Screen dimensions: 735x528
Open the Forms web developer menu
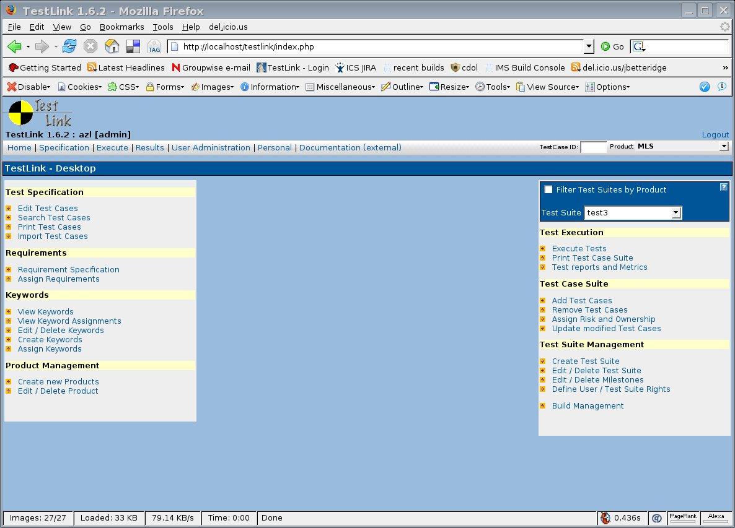[x=165, y=87]
